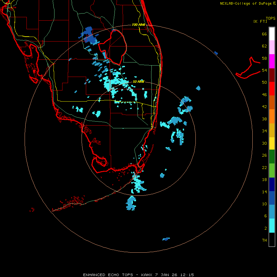Click the 42 legend value
The width and height of the screenshot is (277, 277).
(264, 107)
